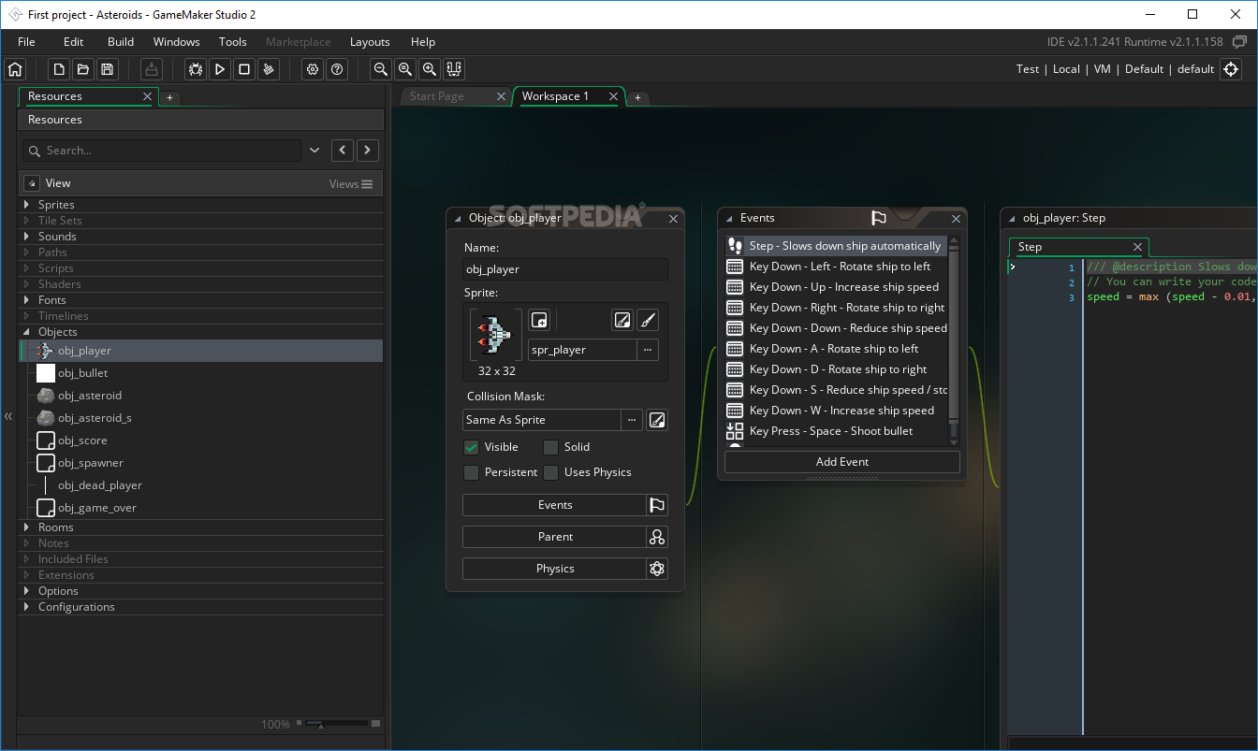Edit the collision mask icon
The height and width of the screenshot is (751, 1258).
coord(657,420)
